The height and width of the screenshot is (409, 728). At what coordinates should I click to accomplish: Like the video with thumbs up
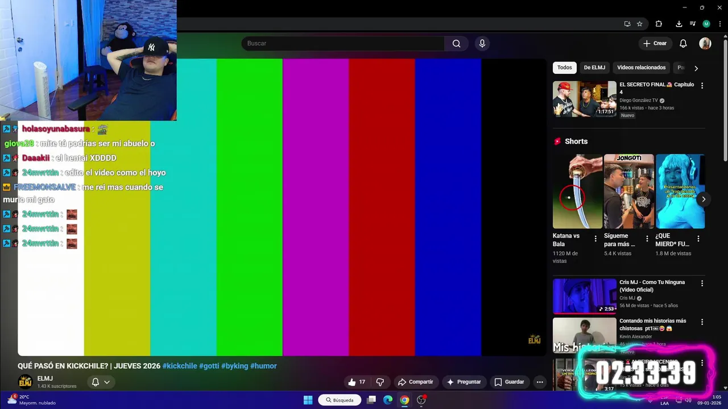point(357,382)
